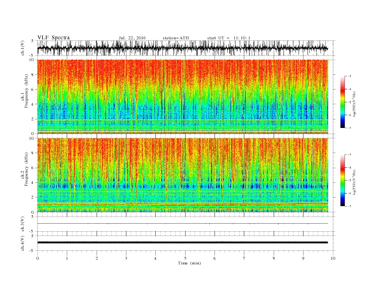
Task: Select the date text "Jul. 22, 2016"
Action: coord(132,38)
